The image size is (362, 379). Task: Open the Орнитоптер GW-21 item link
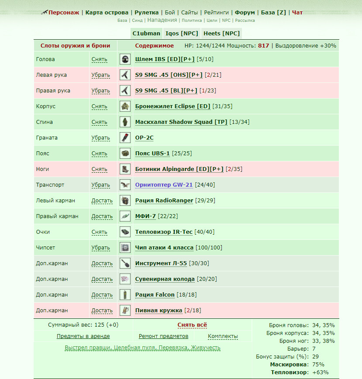coord(164,185)
